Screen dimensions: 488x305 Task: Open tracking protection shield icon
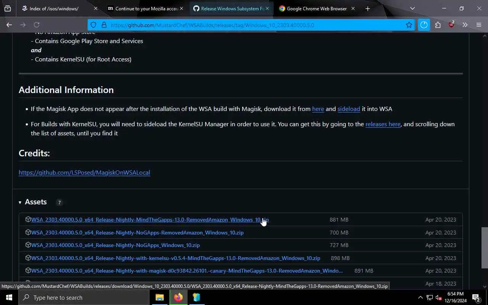(x=93, y=25)
